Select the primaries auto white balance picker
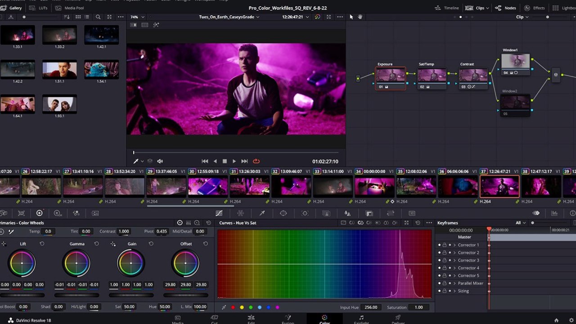The width and height of the screenshot is (576, 324). coord(11,231)
